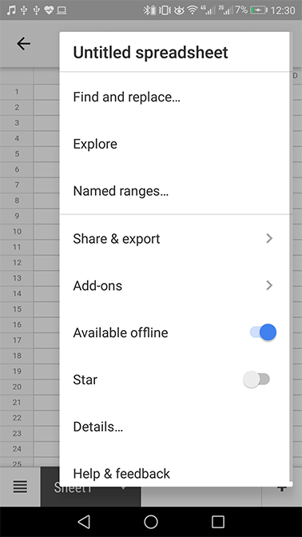Screen dimensions: 302x537
Task: Tap the Android recent apps square
Action: tap(218, 522)
